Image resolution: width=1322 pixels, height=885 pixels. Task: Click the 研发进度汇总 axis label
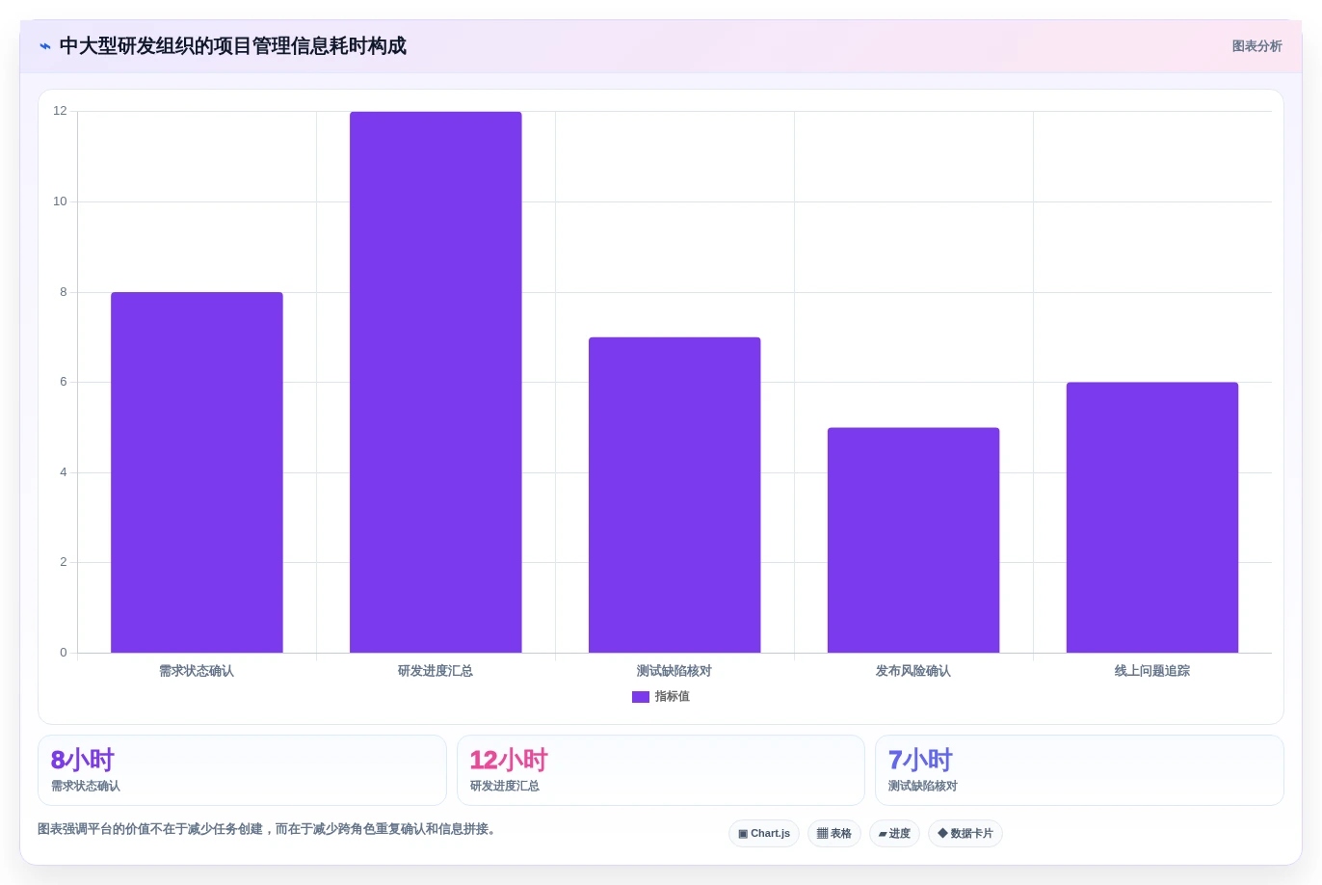pos(436,671)
